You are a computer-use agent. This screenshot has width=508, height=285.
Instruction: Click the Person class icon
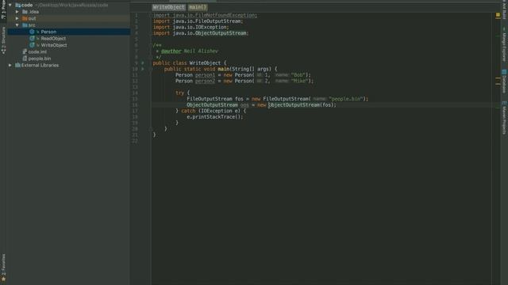(32, 32)
